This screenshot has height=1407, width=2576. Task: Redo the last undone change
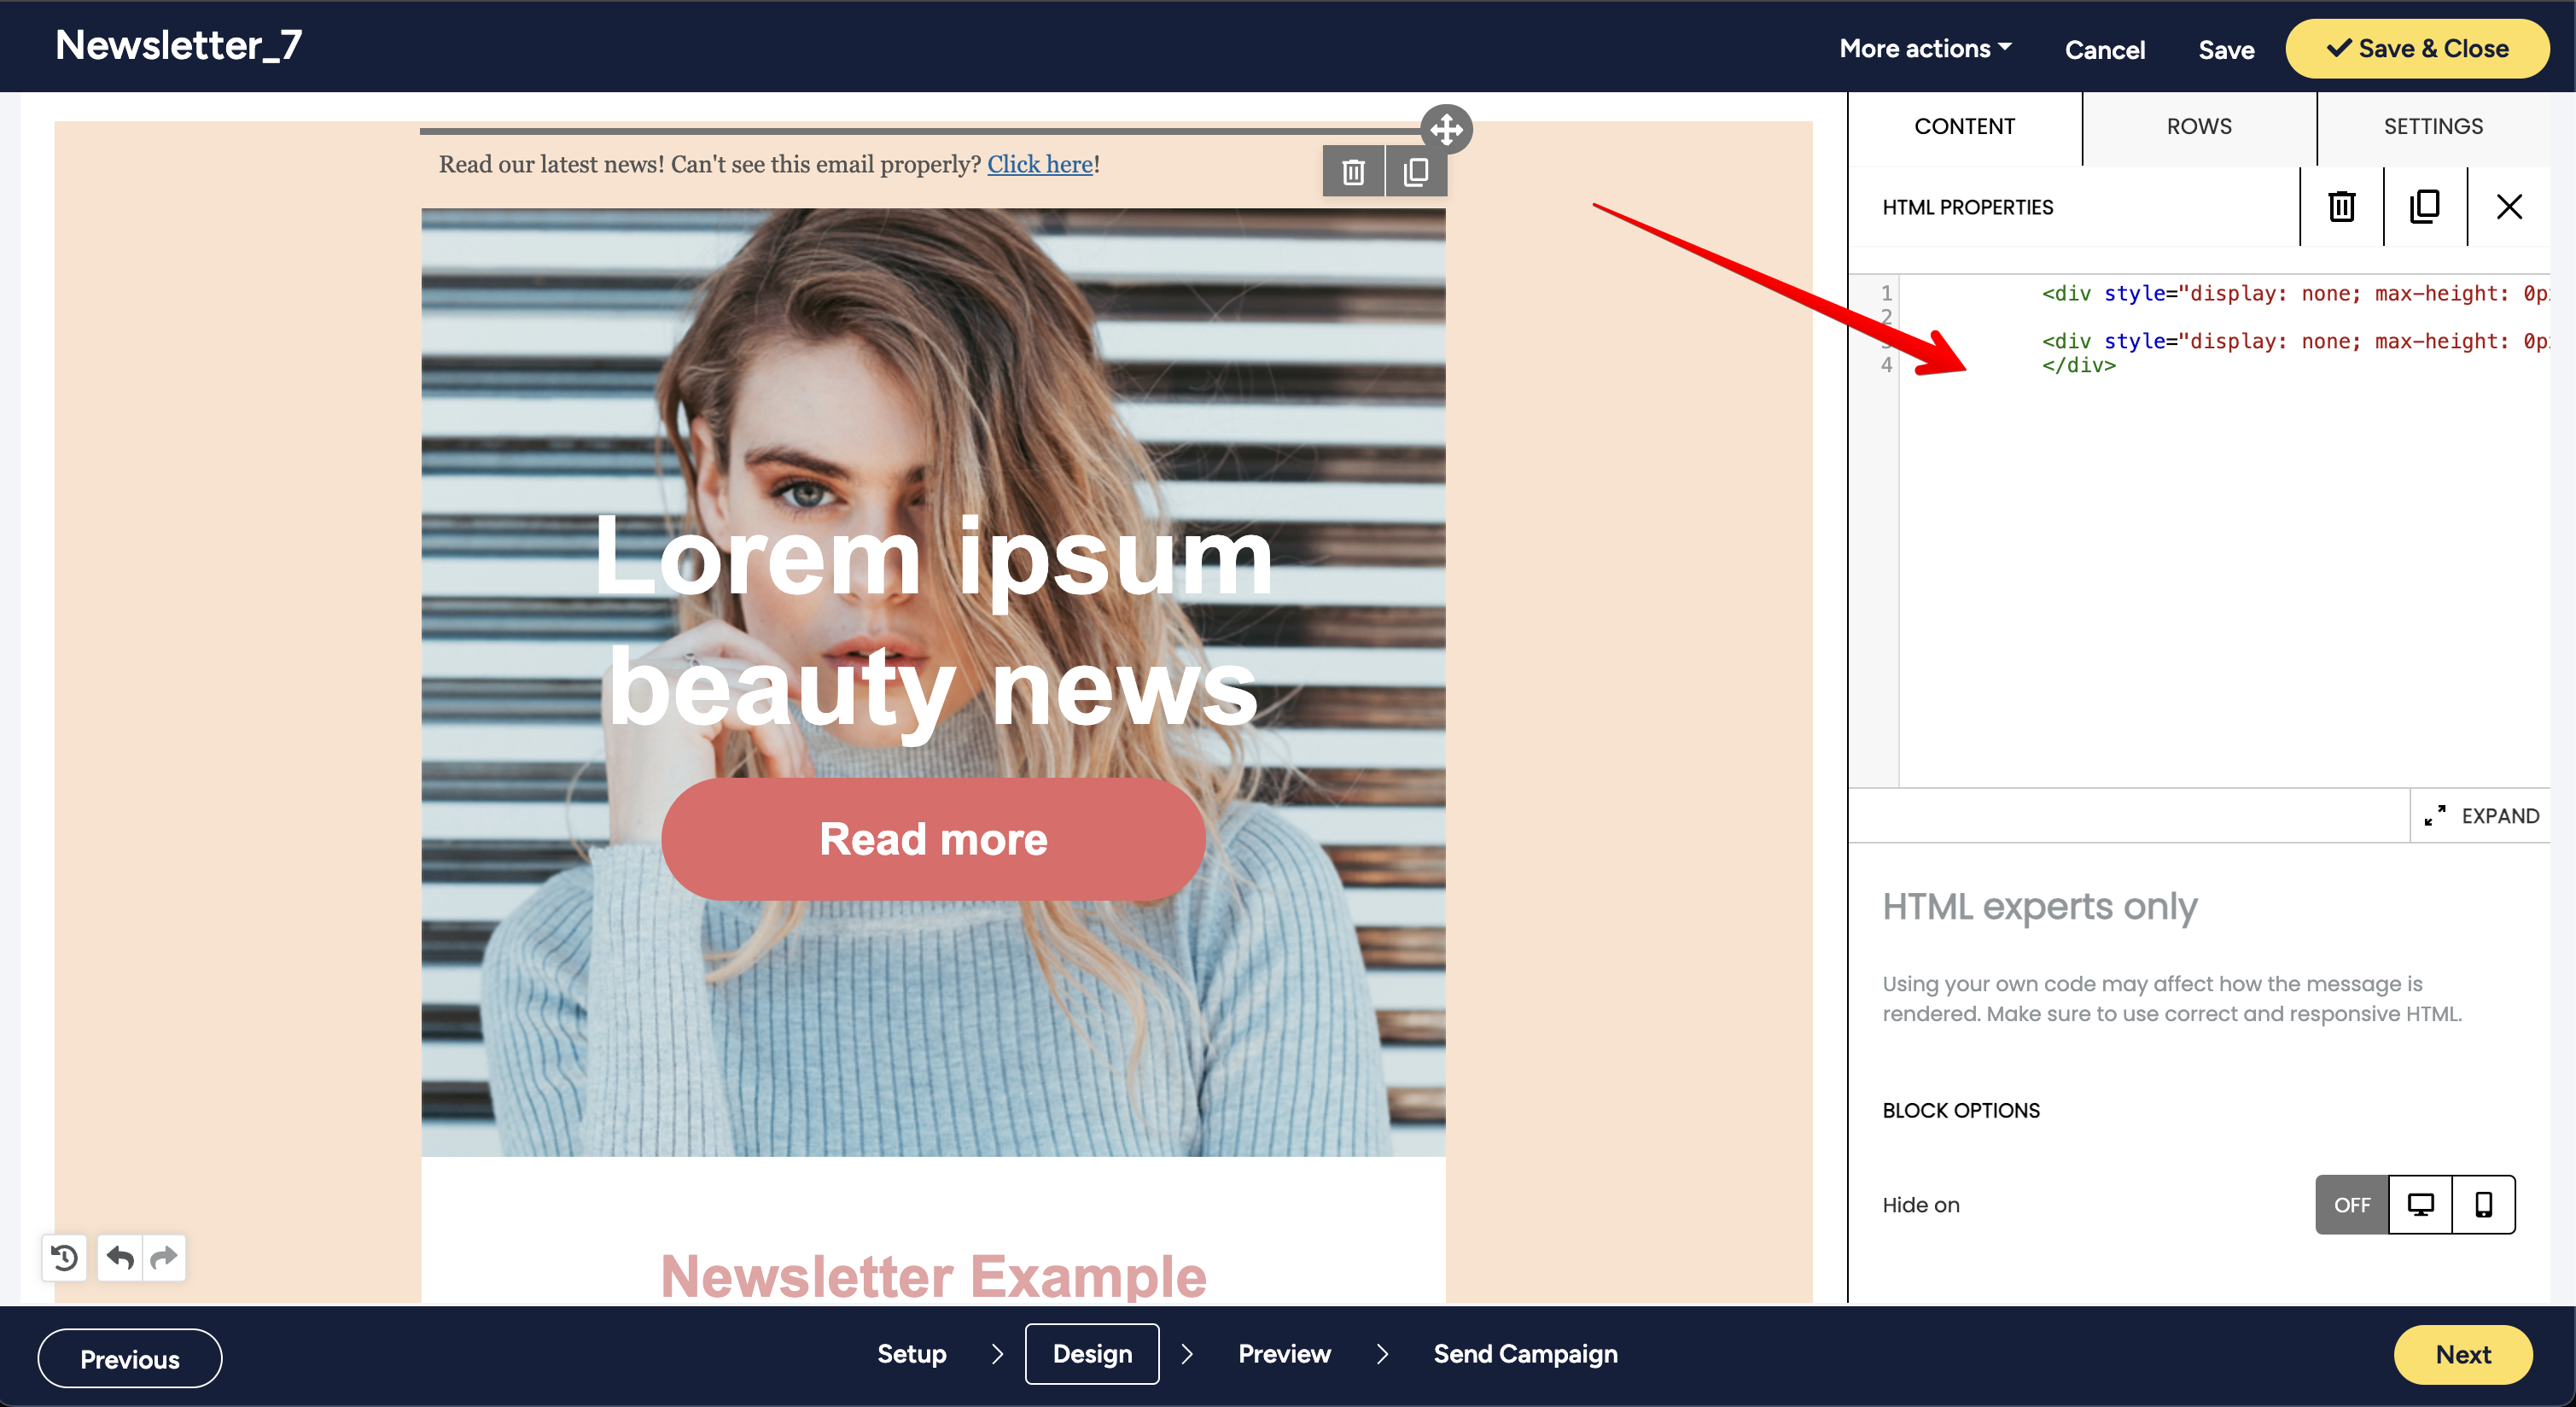[x=164, y=1257]
